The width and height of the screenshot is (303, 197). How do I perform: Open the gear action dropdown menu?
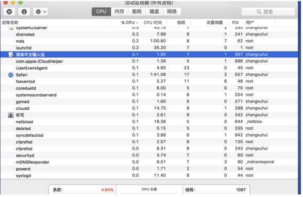click(41, 12)
